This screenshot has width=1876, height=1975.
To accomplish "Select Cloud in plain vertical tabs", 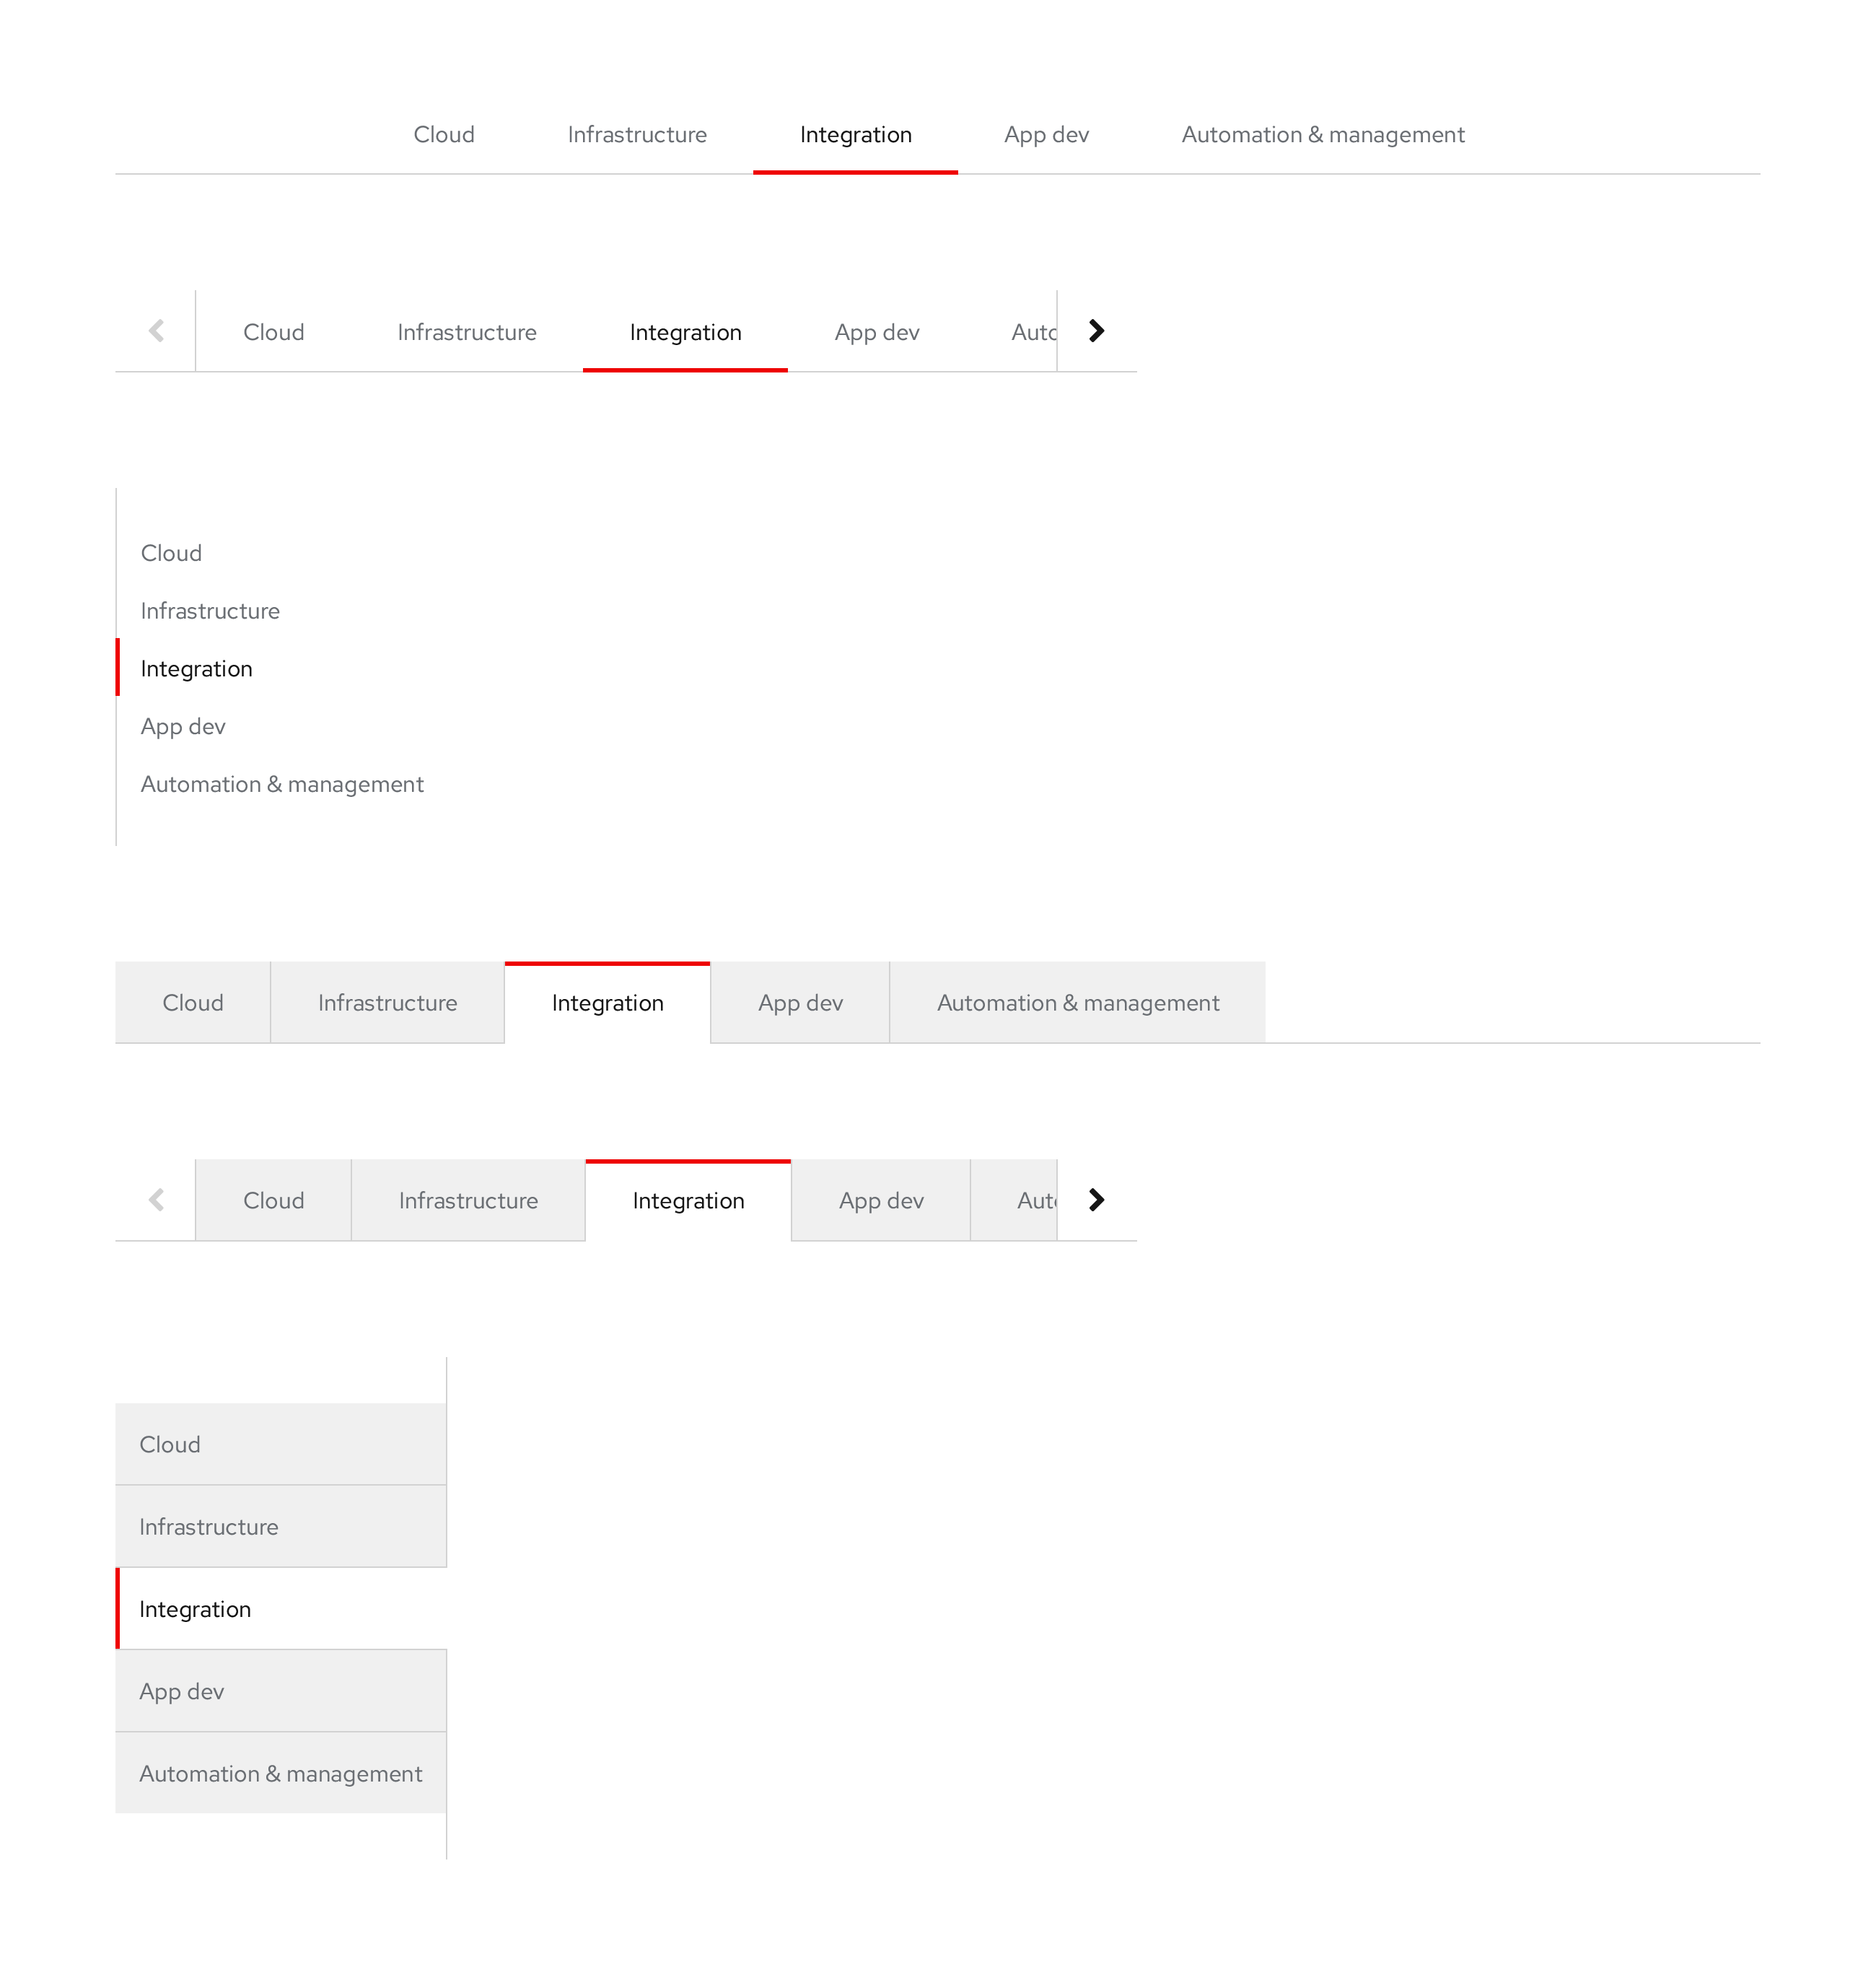I will click(x=171, y=553).
